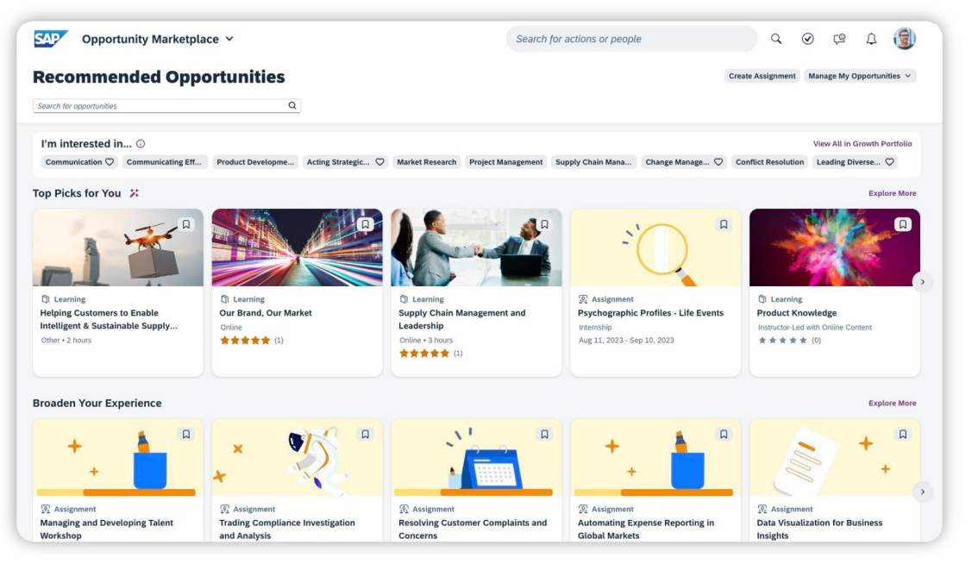Open 'Trading Compliance Investigation and Analysis' title
Screen dimensions: 972x564
pyautogui.click(x=287, y=530)
